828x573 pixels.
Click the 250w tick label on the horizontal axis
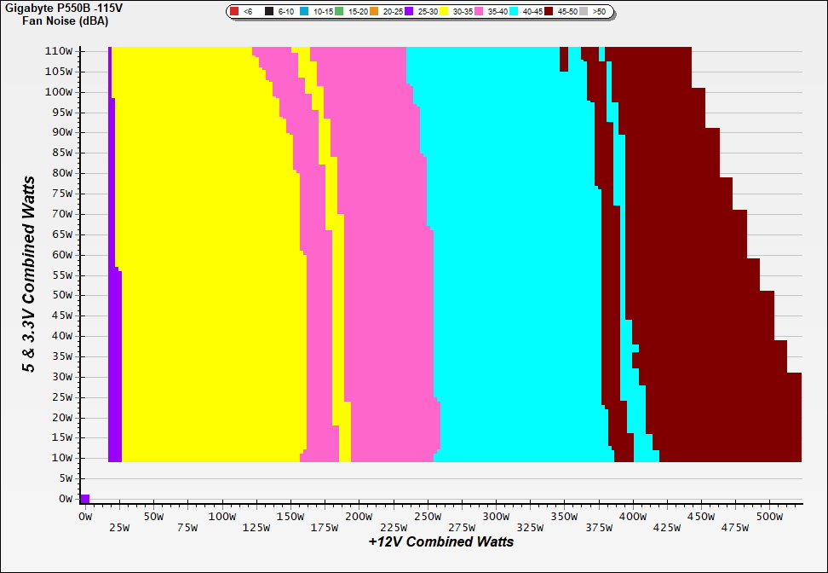point(427,517)
